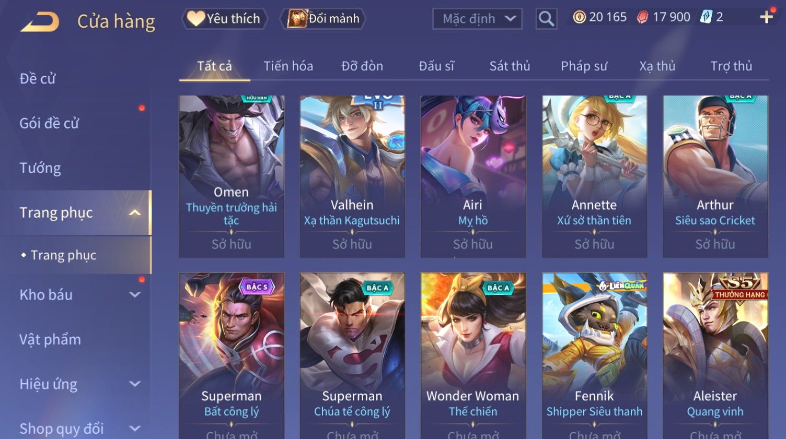The image size is (786, 439).
Task: Select the Valhein Xạ thần Kagutsuchi skin
Action: tap(352, 176)
